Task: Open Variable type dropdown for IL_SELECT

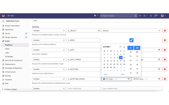Action: coord(49,31)
